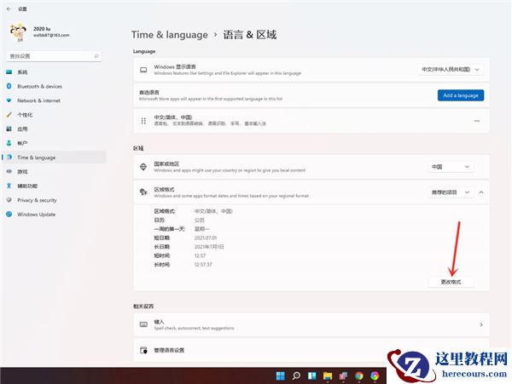
Task: Open Bluetooth & devices settings
Action: [x=54, y=86]
